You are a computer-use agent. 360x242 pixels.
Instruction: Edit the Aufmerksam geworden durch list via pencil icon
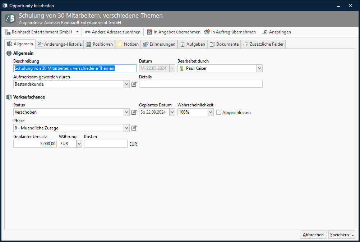[x=134, y=84]
